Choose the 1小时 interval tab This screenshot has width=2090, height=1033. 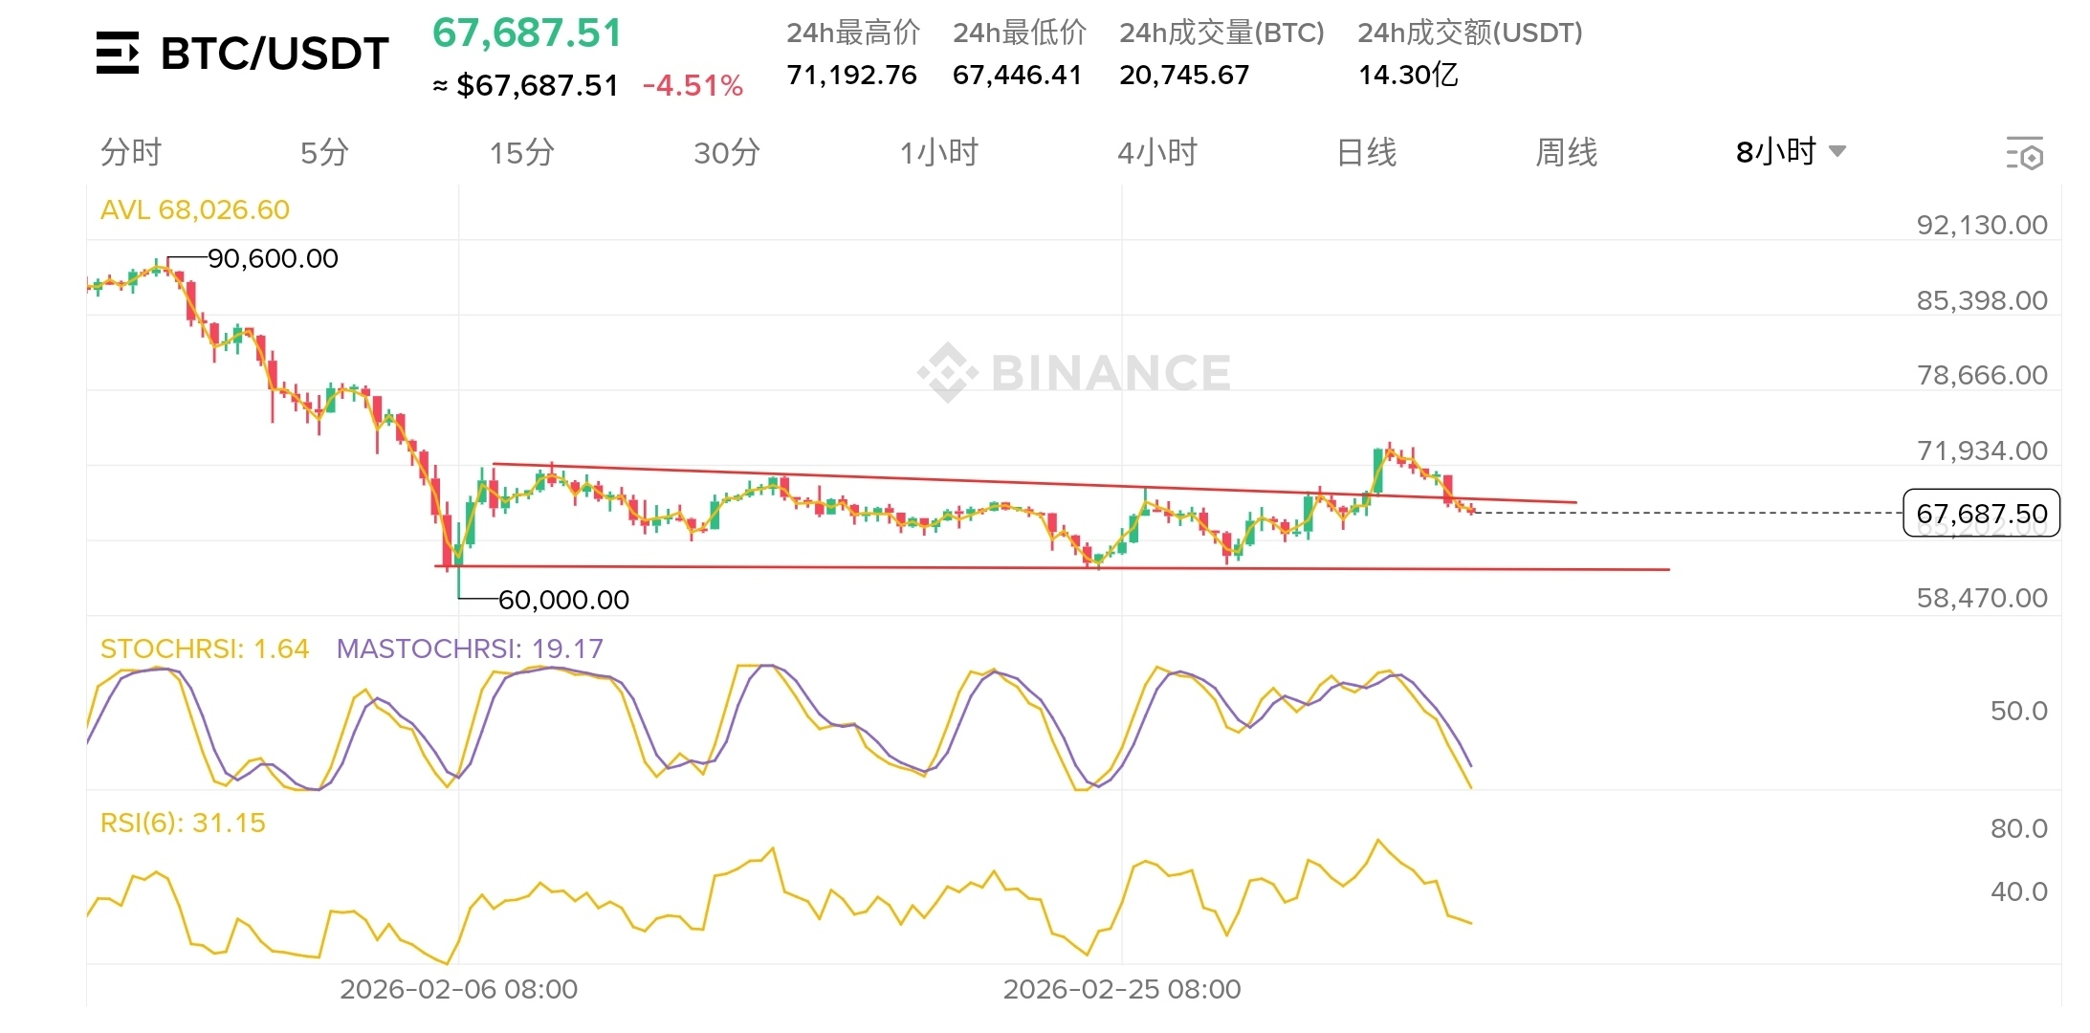pos(938,153)
